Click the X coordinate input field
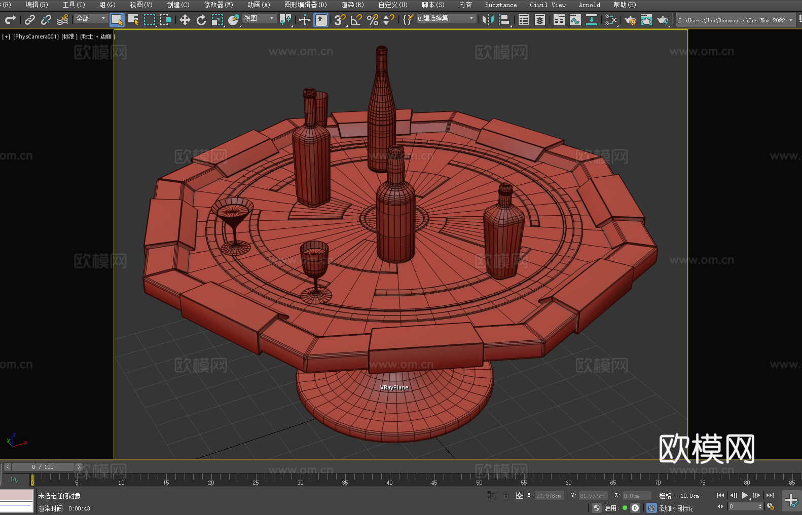This screenshot has width=802, height=515. 549,496
